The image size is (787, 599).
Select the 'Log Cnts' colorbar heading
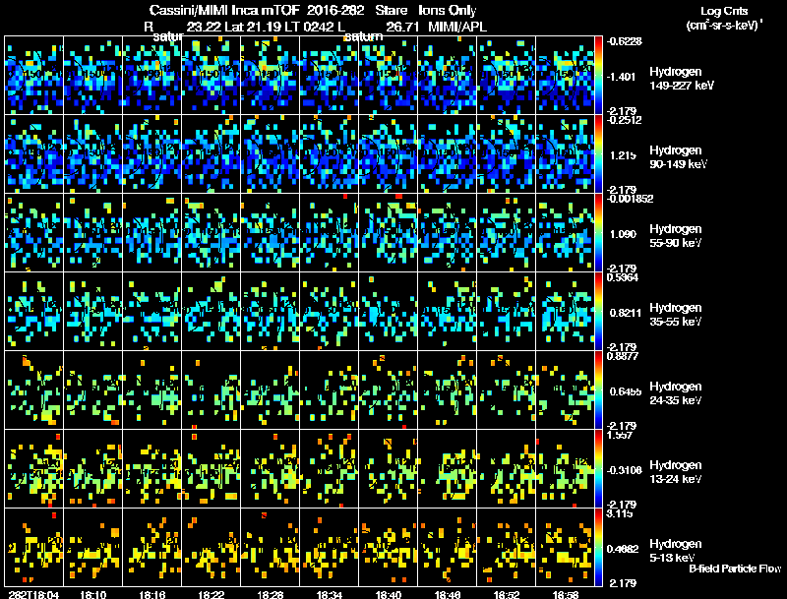724,11
